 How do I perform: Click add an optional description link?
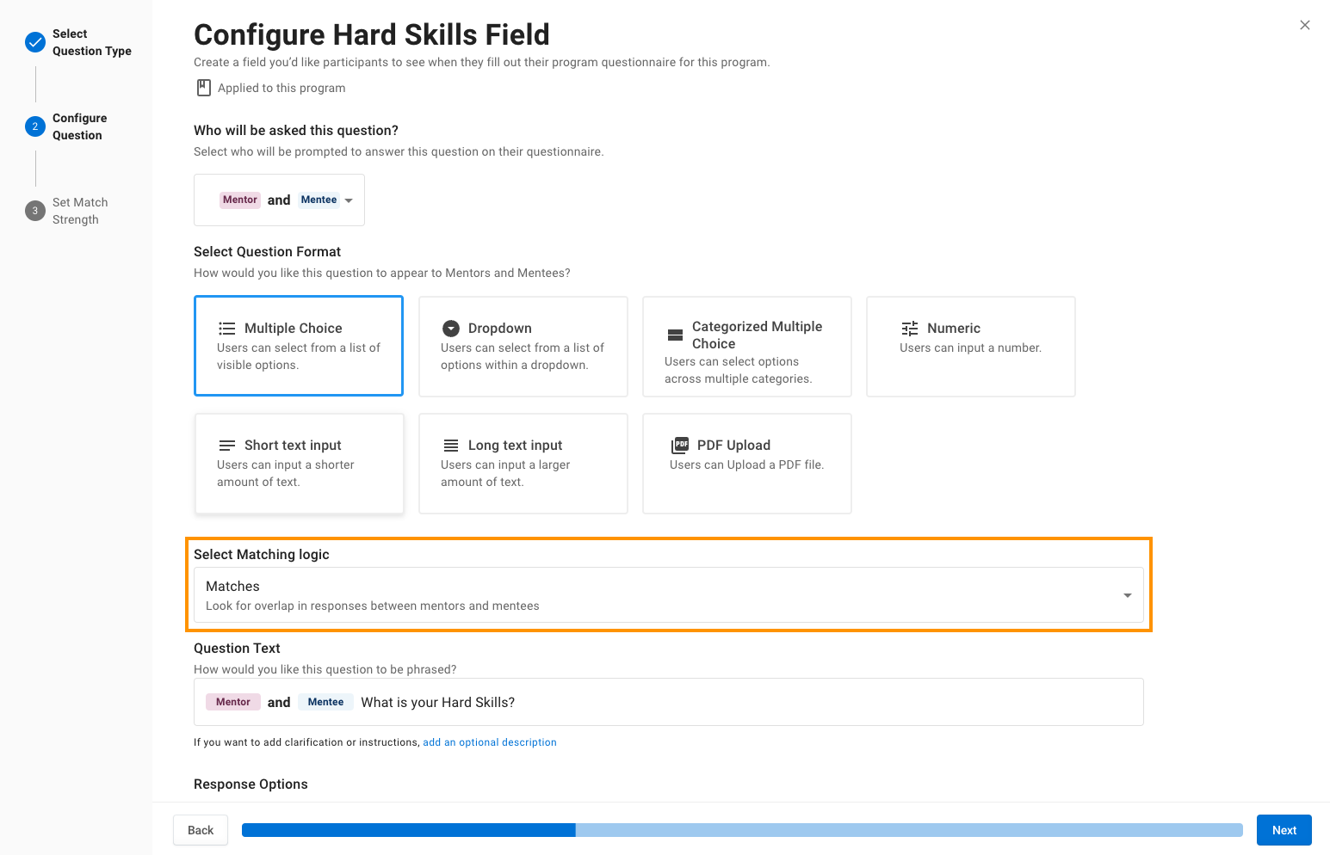pyautogui.click(x=490, y=742)
